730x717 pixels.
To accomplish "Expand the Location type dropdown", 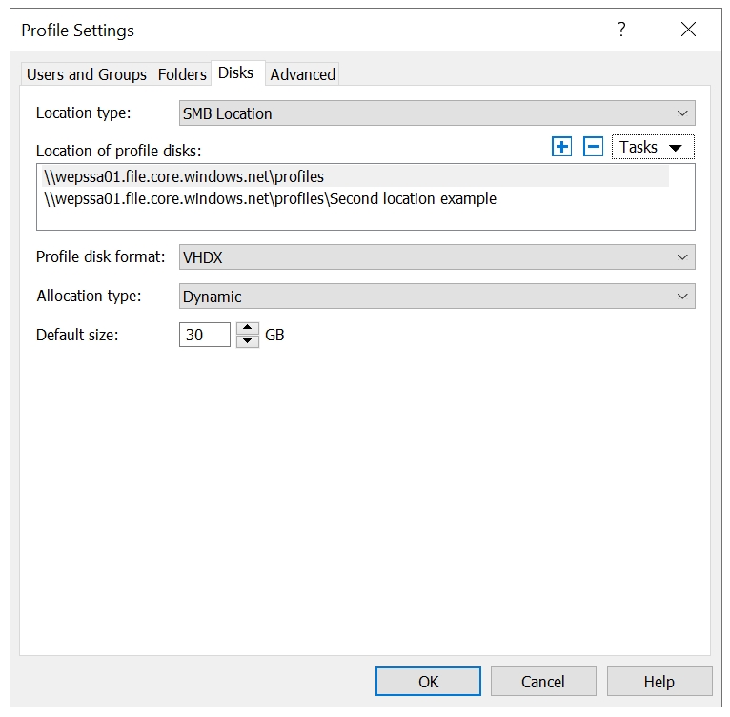I will [436, 113].
